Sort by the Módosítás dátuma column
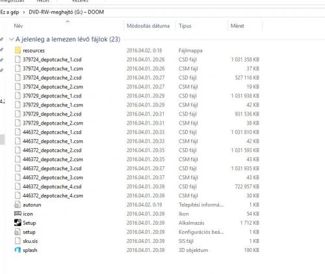The image size is (325, 274). coord(148,26)
